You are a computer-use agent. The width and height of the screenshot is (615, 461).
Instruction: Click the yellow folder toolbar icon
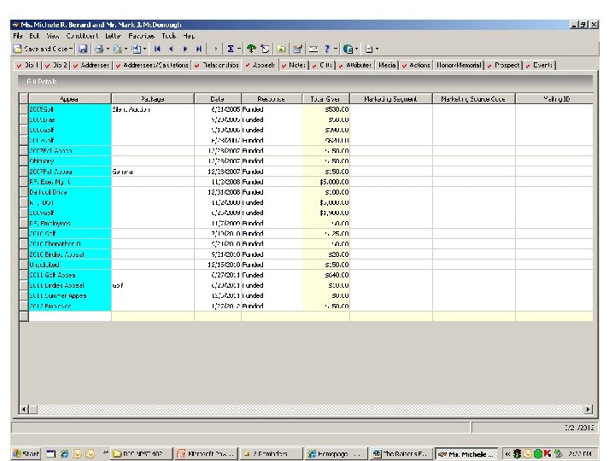281,49
